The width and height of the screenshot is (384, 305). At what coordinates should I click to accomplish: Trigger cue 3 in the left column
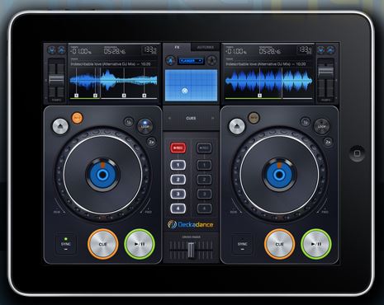[x=178, y=194]
